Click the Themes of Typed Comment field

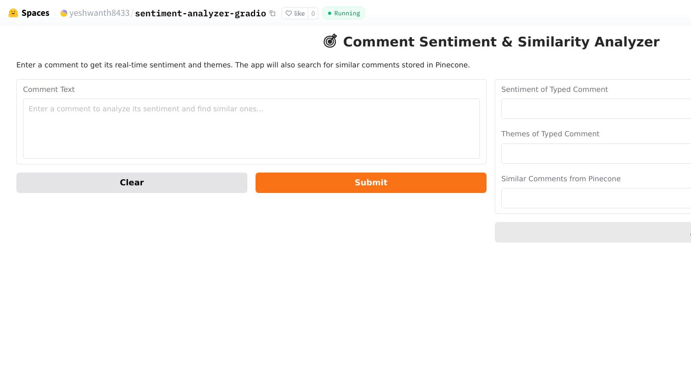coord(596,153)
